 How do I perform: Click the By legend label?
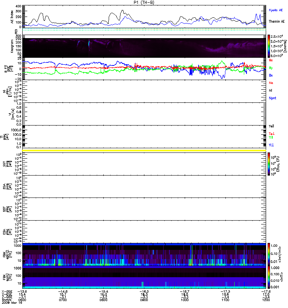pyautogui.click(x=271, y=68)
